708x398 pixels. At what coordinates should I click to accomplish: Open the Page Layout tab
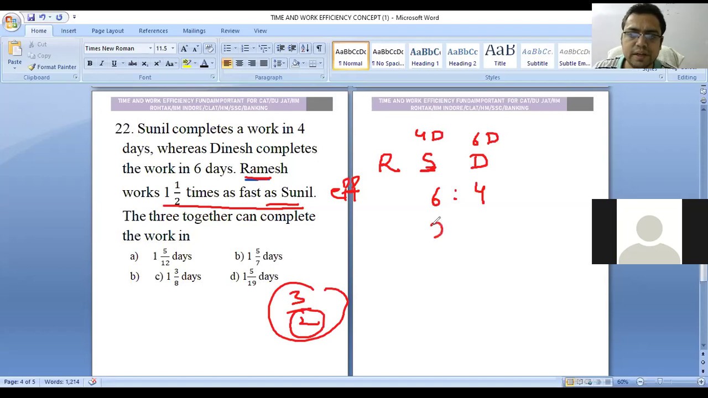click(x=107, y=31)
